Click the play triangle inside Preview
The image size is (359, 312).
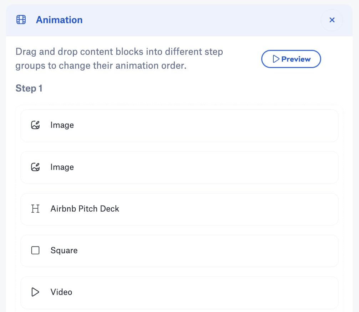click(275, 59)
